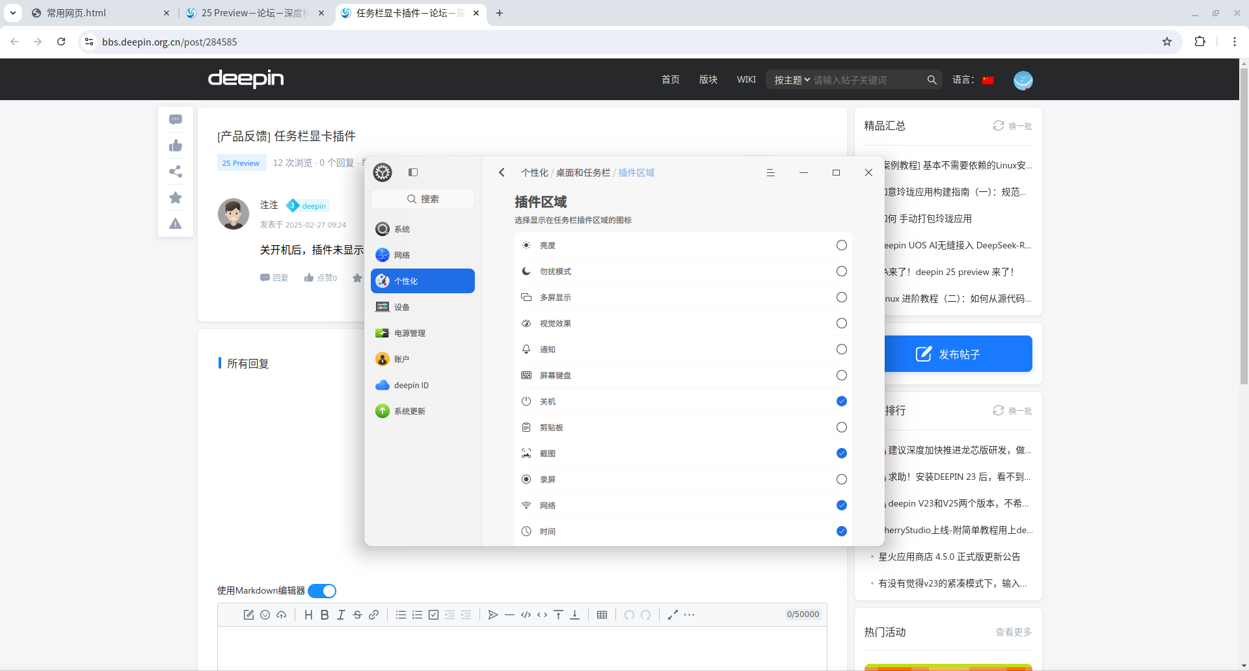Image resolution: width=1249 pixels, height=671 pixels.
Task: Apply strikethrough in the editor toolbar
Action: tap(357, 614)
